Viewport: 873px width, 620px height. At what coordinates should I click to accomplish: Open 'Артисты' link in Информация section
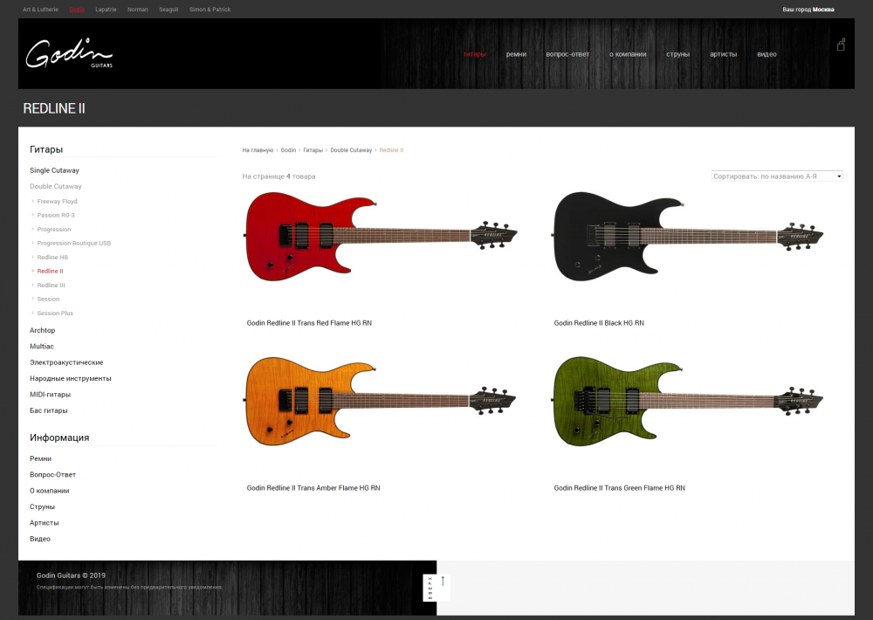pos(44,524)
